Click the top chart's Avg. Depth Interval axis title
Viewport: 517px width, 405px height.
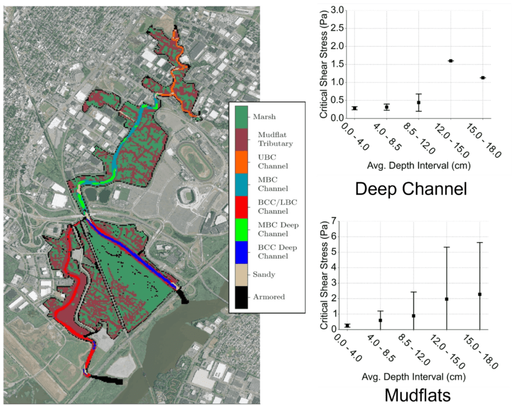pyautogui.click(x=413, y=165)
